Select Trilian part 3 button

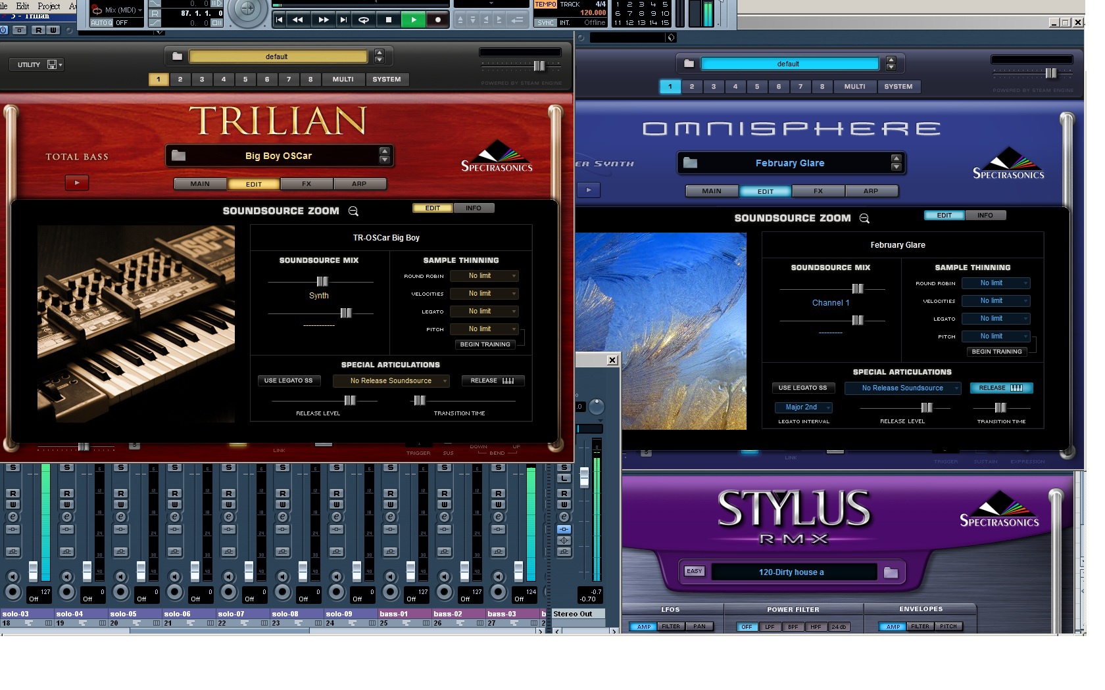tap(202, 80)
